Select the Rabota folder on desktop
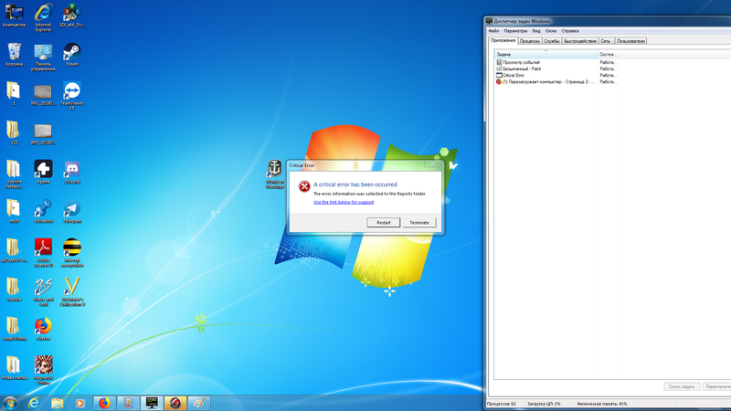The height and width of the screenshot is (411, 731). click(x=14, y=290)
